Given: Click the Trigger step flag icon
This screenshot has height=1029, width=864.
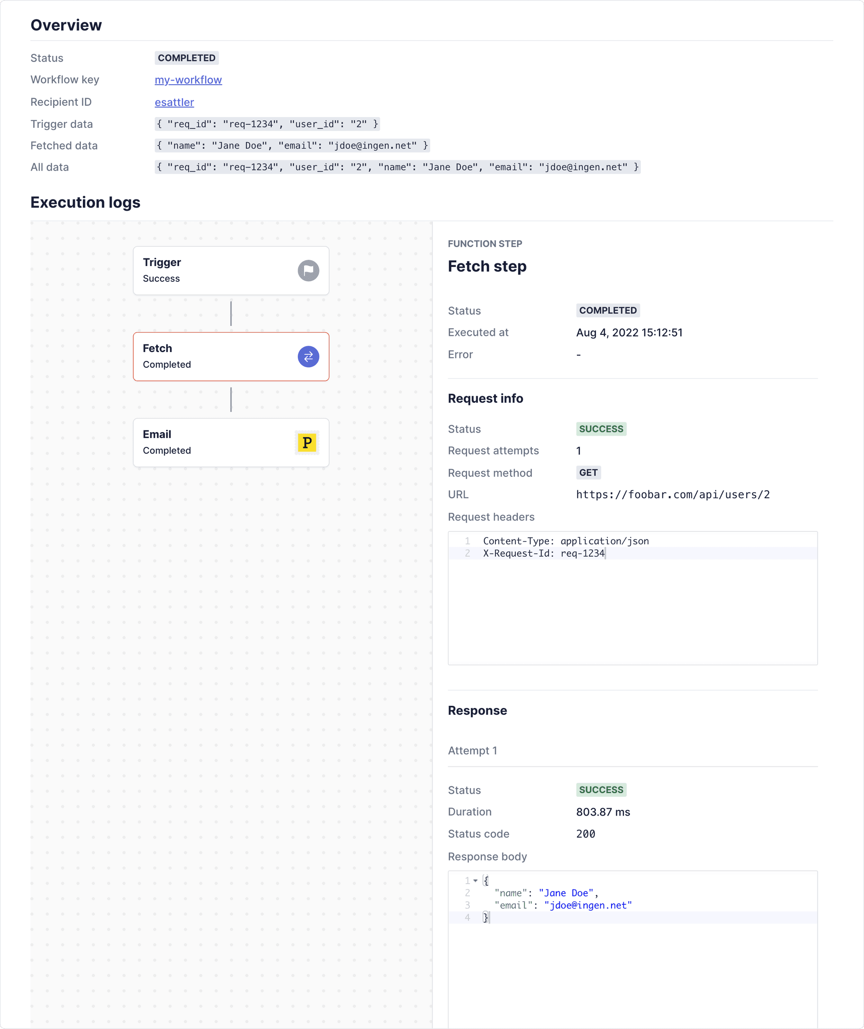Looking at the screenshot, I should (x=308, y=271).
